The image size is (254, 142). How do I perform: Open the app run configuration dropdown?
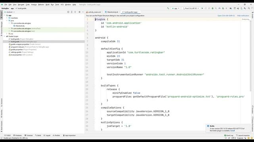click(x=176, y=8)
